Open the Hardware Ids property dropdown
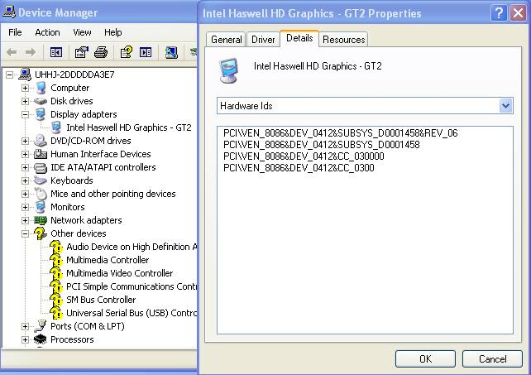This screenshot has height=375, width=531. pyautogui.click(x=505, y=106)
